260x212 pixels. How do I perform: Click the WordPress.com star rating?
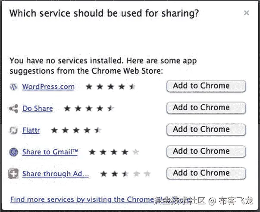111,87
